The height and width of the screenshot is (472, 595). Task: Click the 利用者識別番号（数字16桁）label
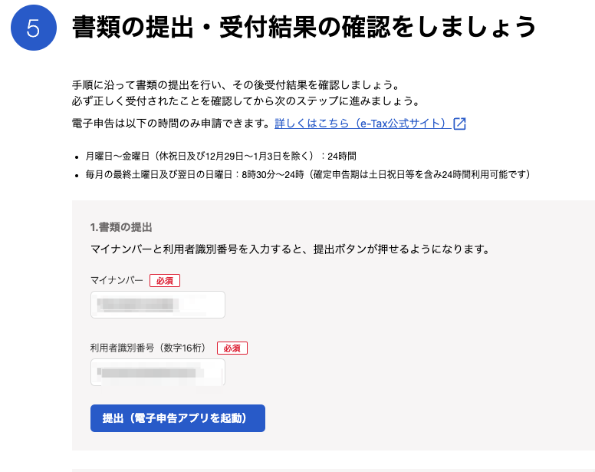pos(150,348)
